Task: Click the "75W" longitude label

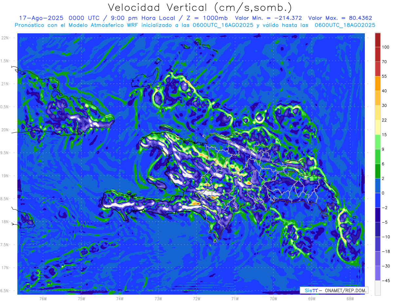Action: click(81, 298)
